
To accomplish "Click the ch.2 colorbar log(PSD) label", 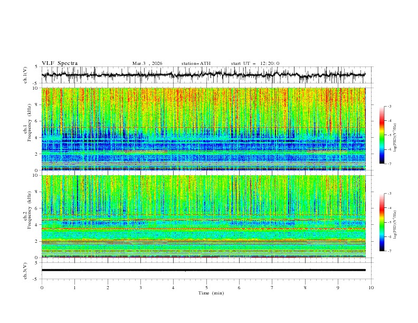I will [x=395, y=224].
